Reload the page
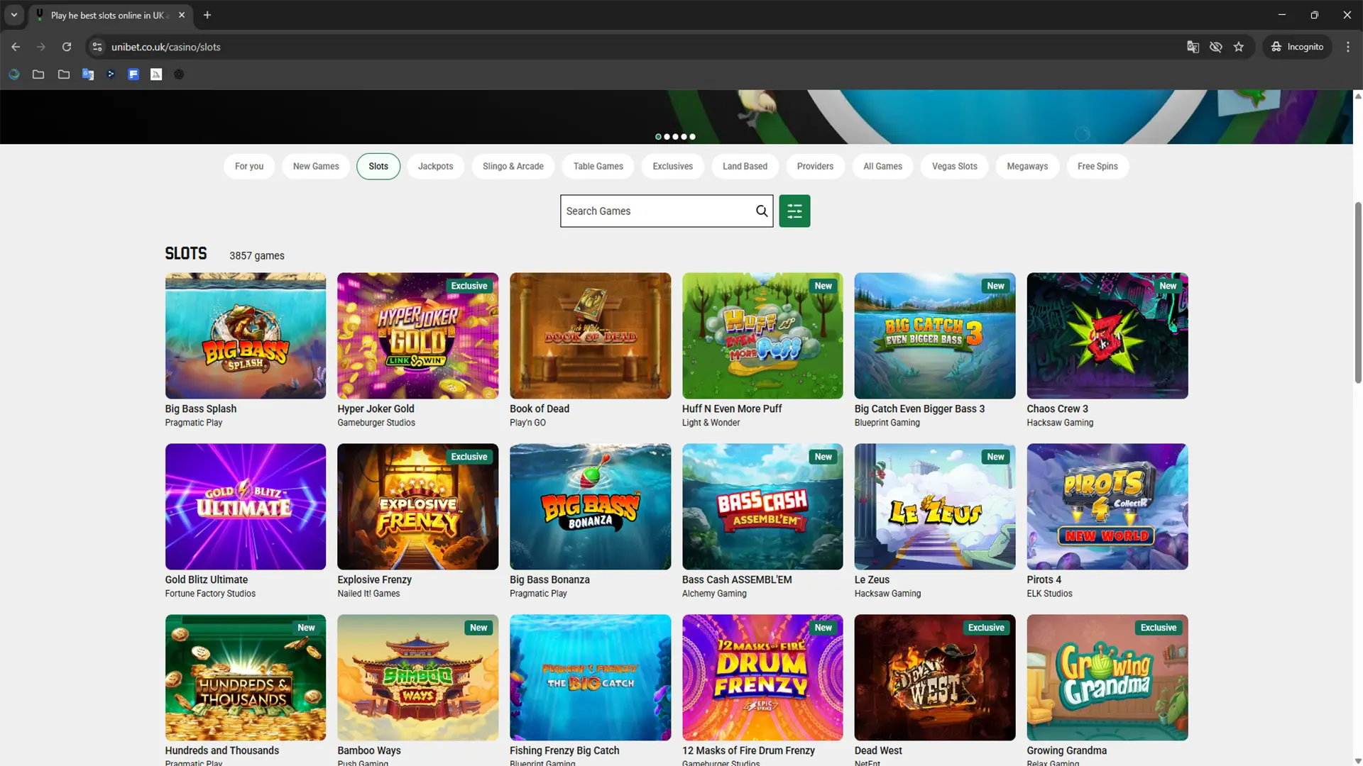1363x766 pixels. point(67,47)
